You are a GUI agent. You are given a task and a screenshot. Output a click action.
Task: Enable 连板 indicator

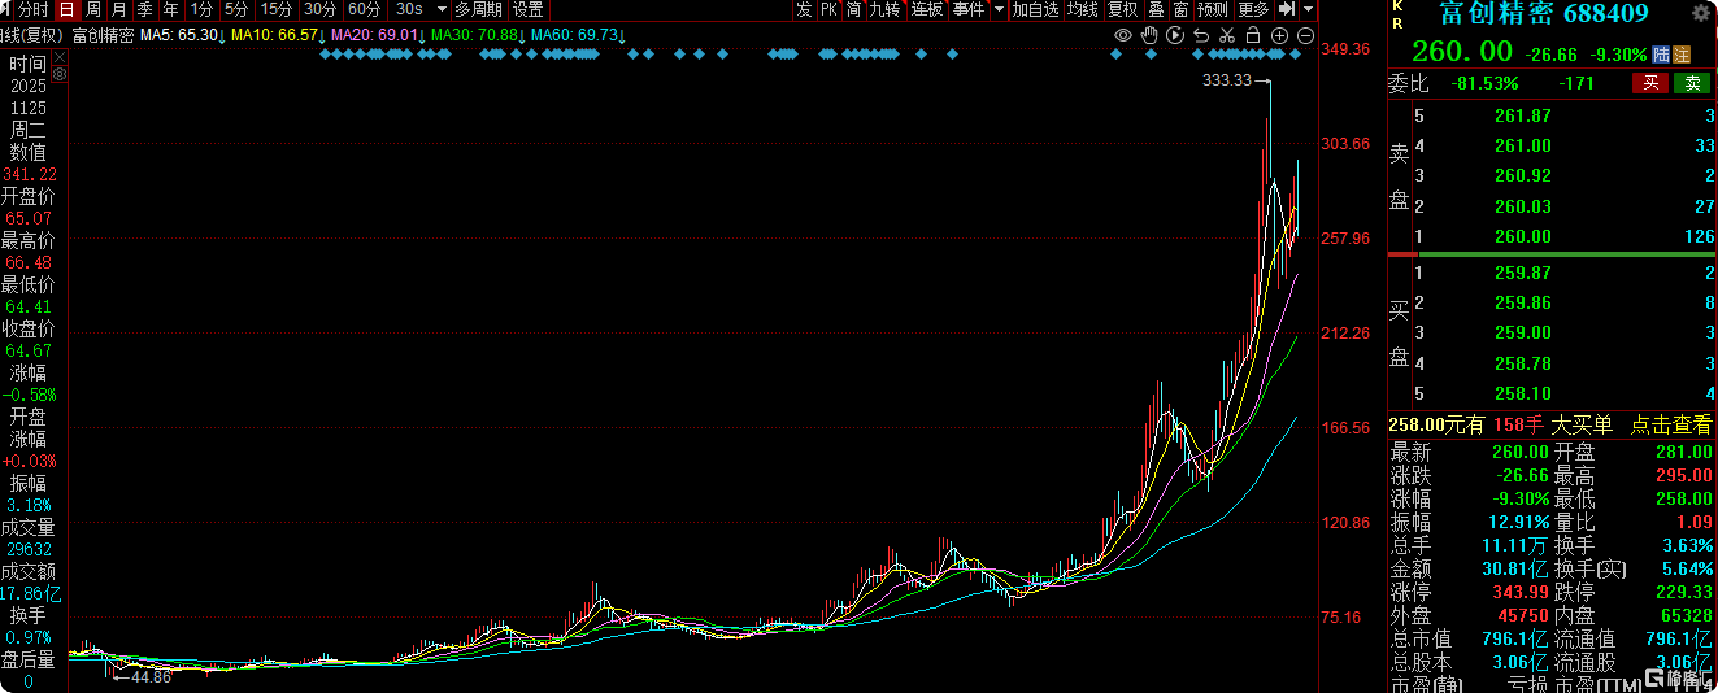[x=927, y=9]
